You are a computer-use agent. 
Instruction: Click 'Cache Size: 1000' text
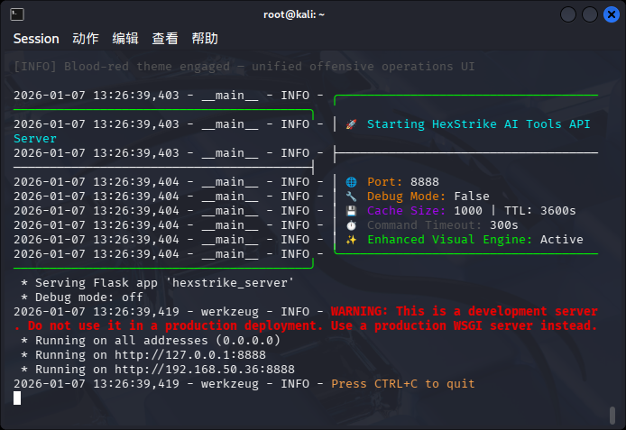[424, 211]
